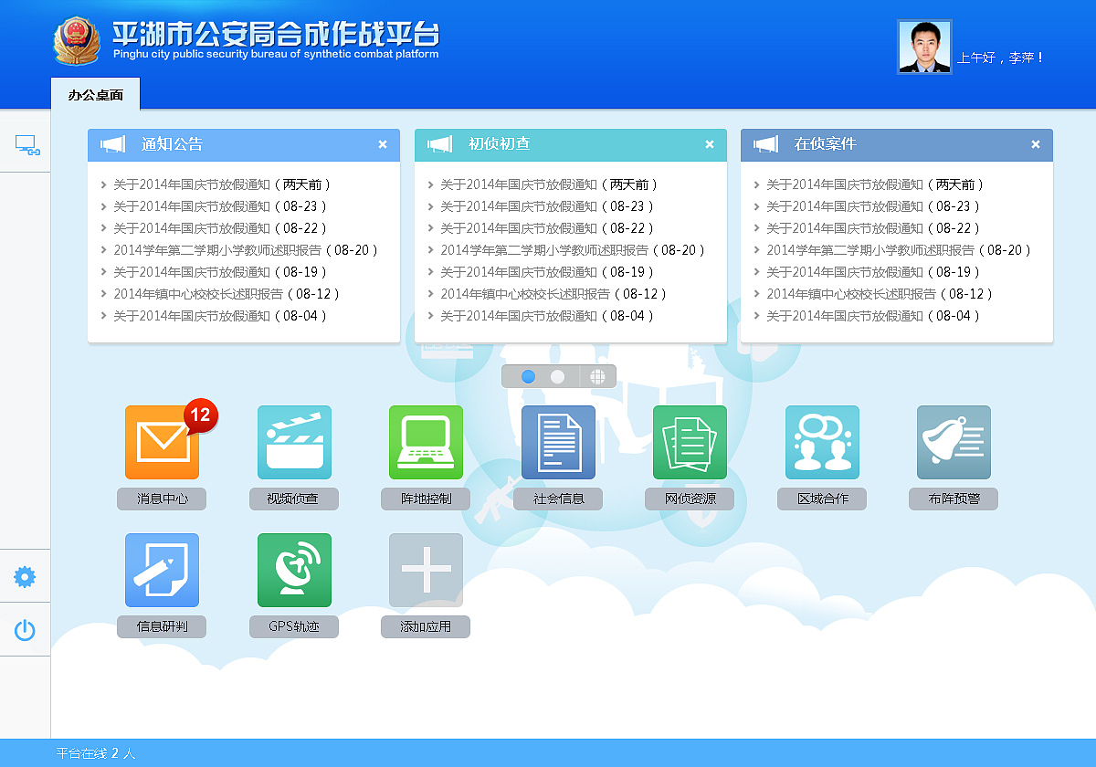Open the 消息中心 message center icon

(x=162, y=441)
